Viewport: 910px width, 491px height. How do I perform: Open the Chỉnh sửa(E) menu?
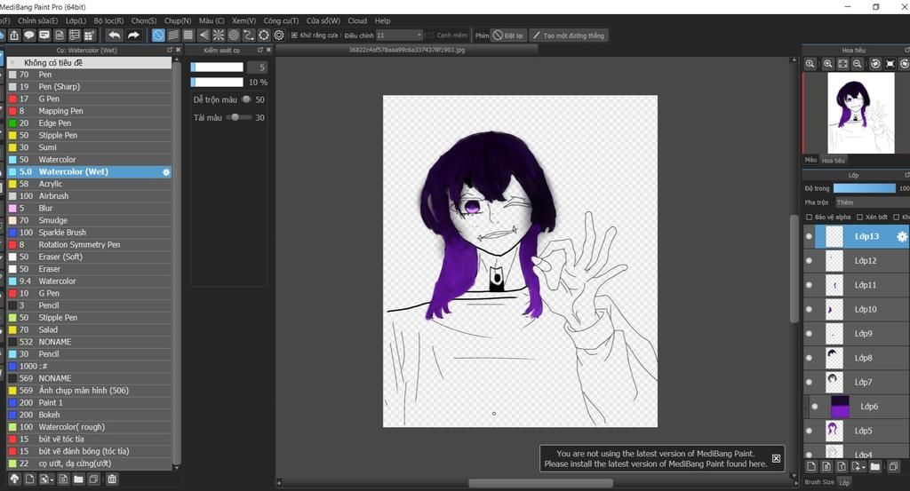37,21
